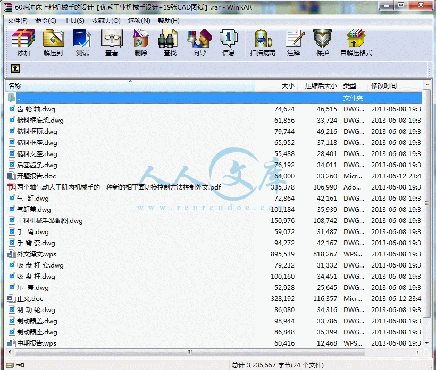
Task: Select file 储料框顶.dwg
Action: click(37, 132)
